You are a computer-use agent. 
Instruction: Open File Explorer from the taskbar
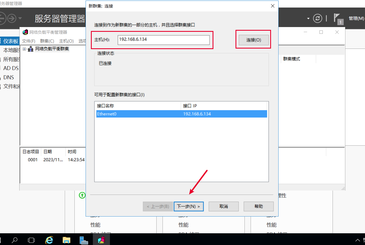coord(66,240)
